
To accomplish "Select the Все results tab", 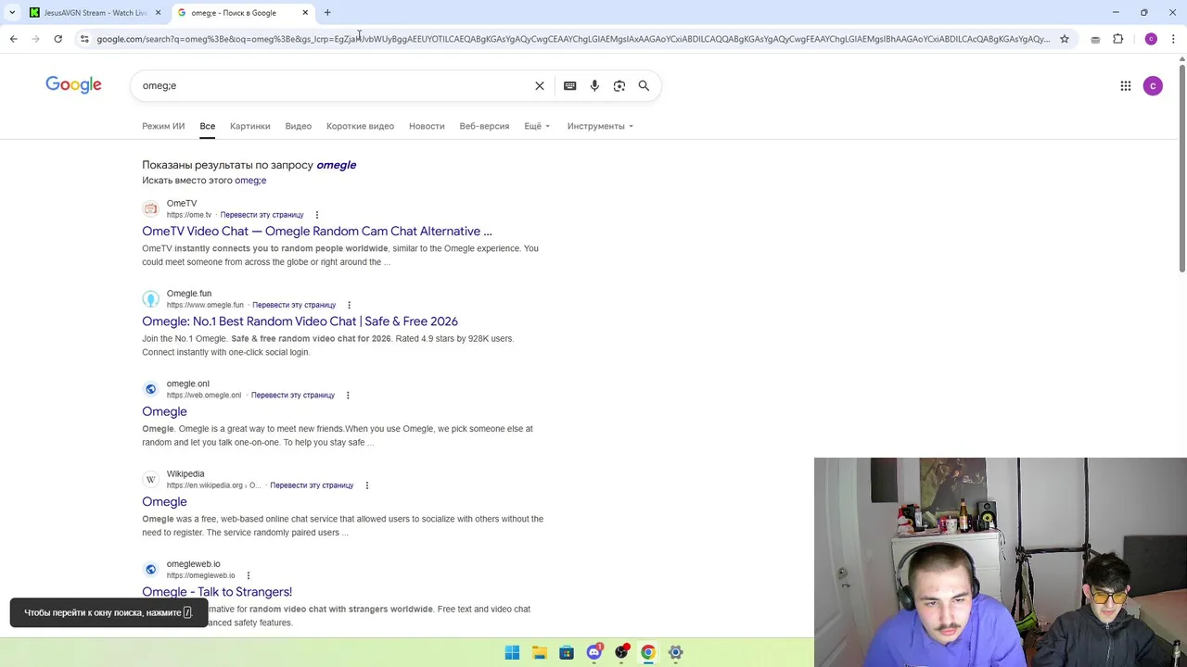I will pos(207,126).
